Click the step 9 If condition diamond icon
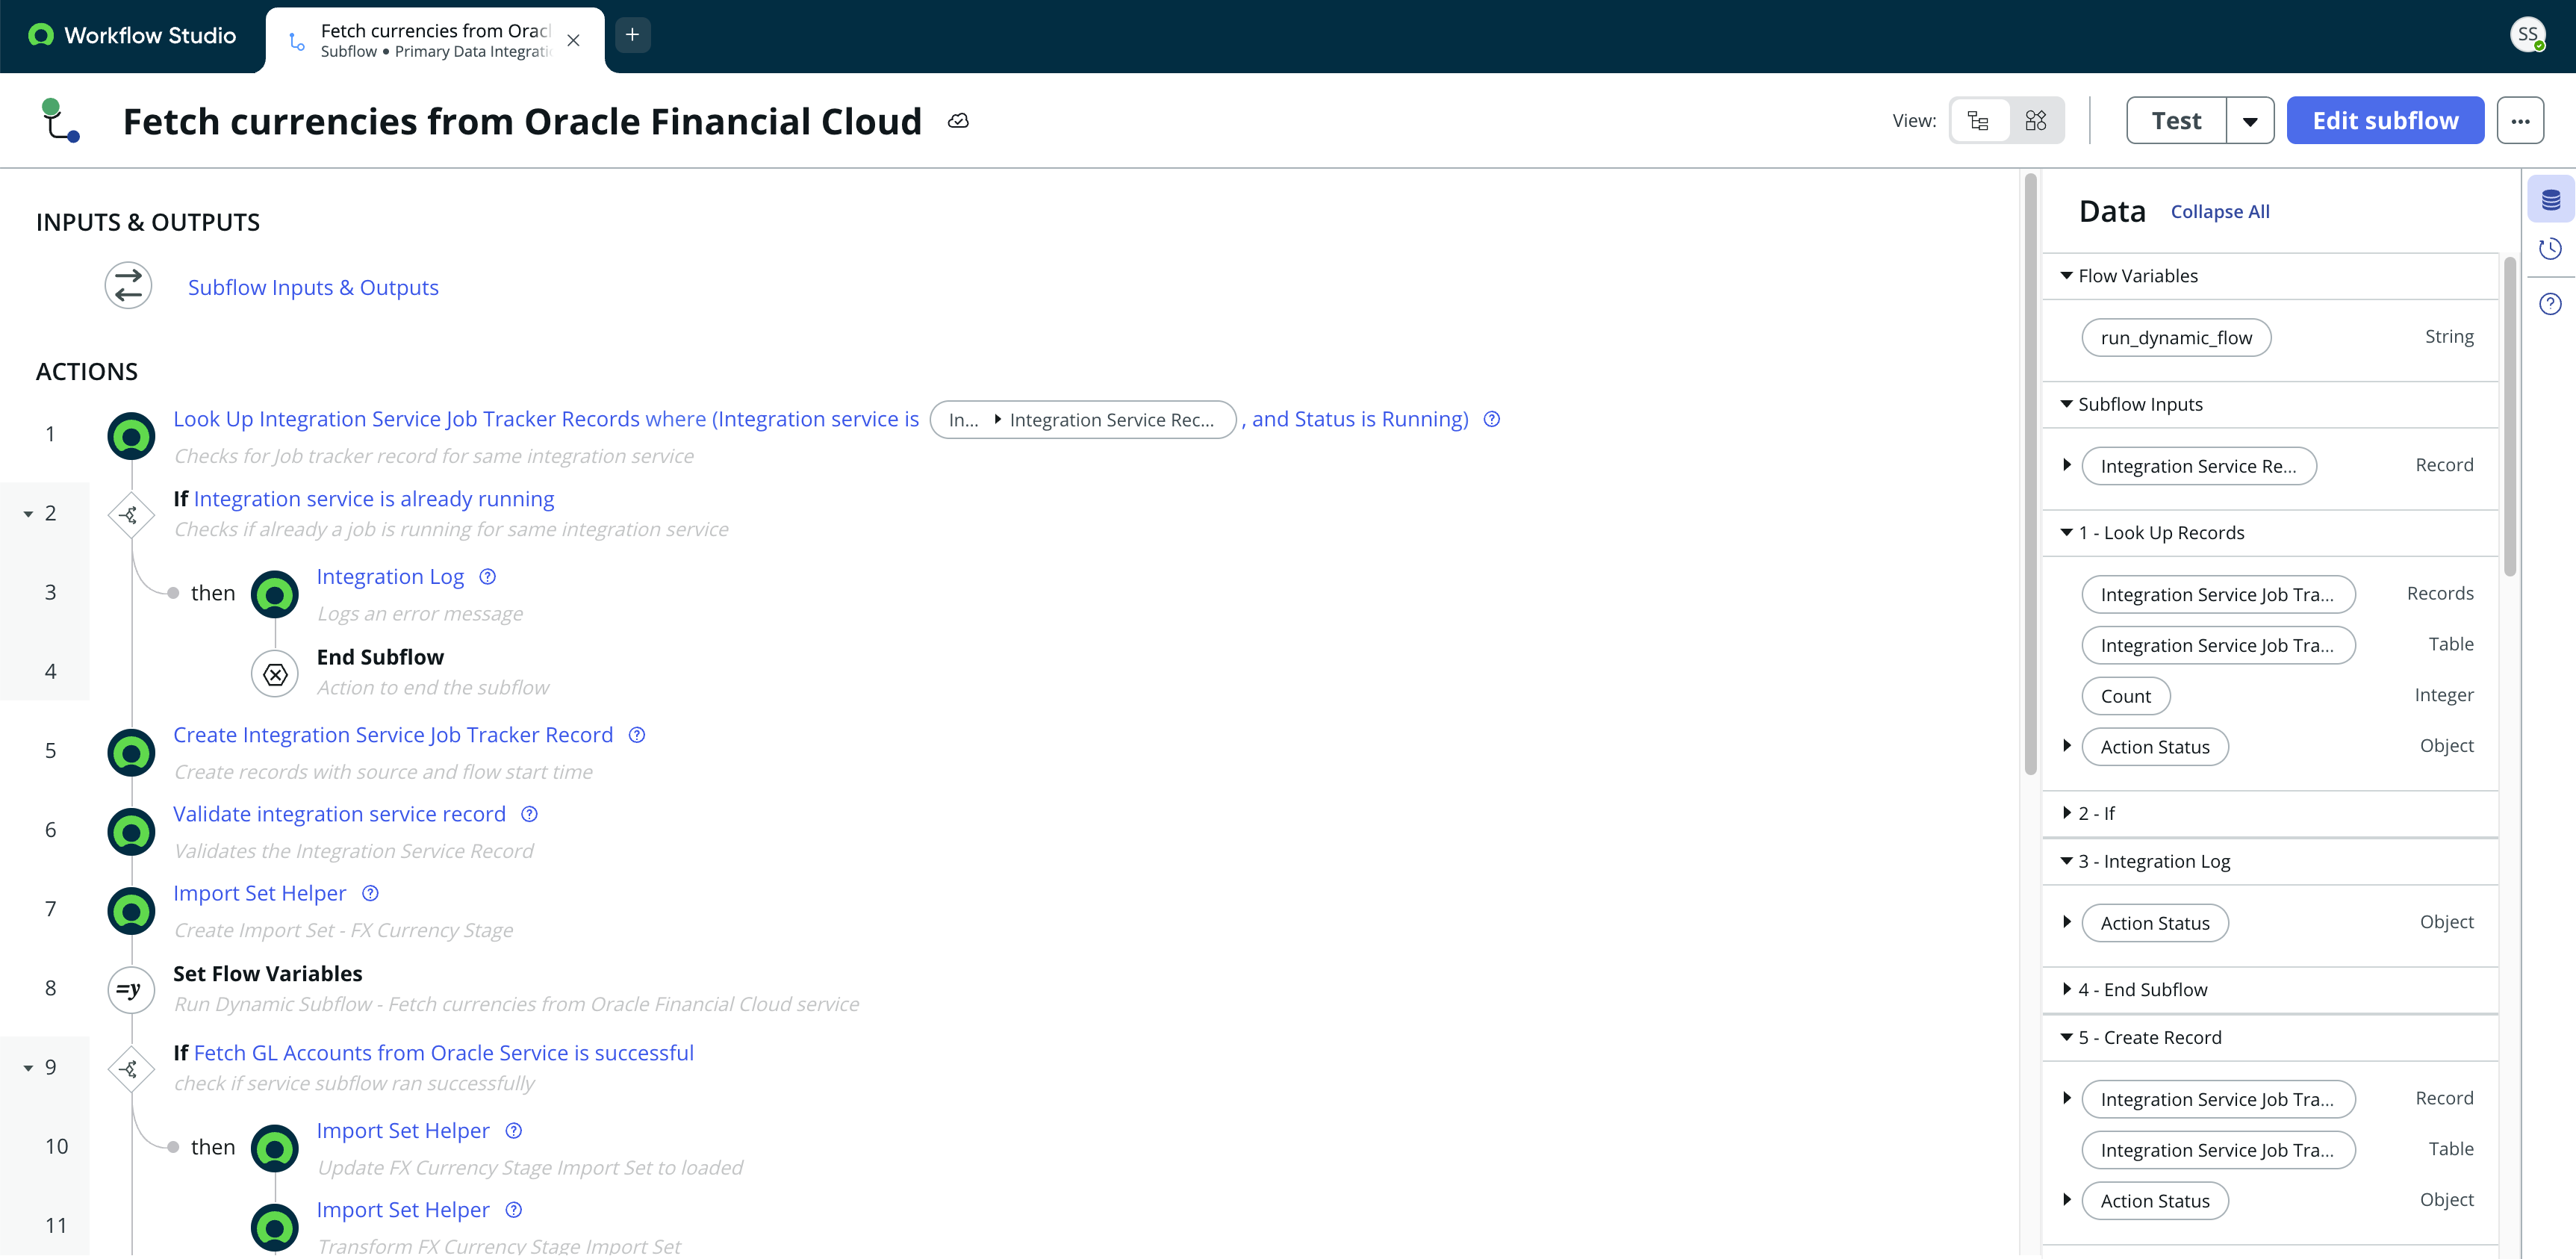This screenshot has height=1259, width=2576. pyautogui.click(x=130, y=1069)
